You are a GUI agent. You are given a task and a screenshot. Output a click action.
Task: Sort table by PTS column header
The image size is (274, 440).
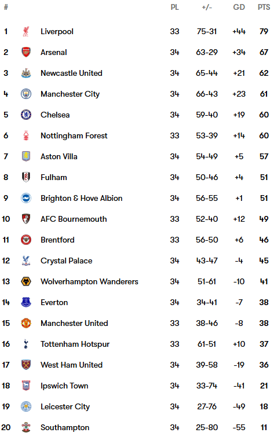(x=264, y=7)
